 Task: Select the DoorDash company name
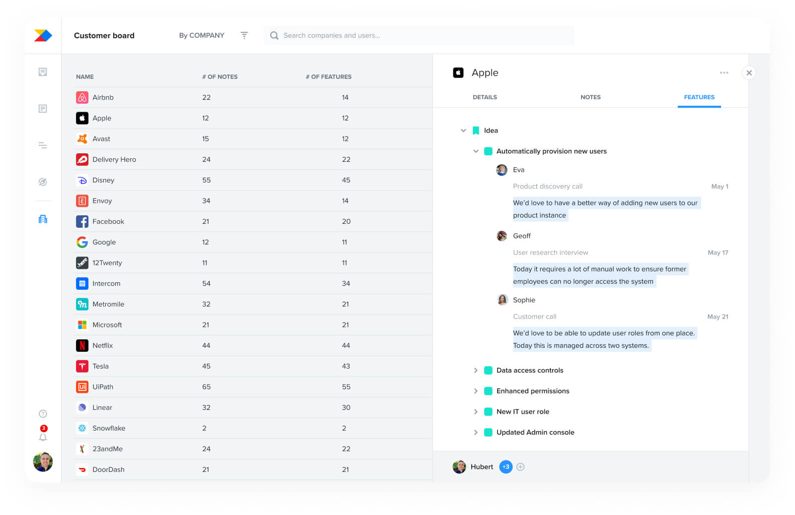point(108,470)
